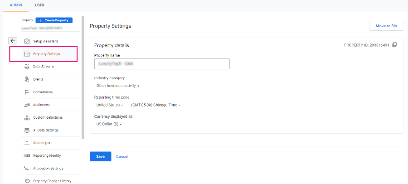Click the Setup Assistant checklist icon
This screenshot has width=408, height=184.
(27, 41)
